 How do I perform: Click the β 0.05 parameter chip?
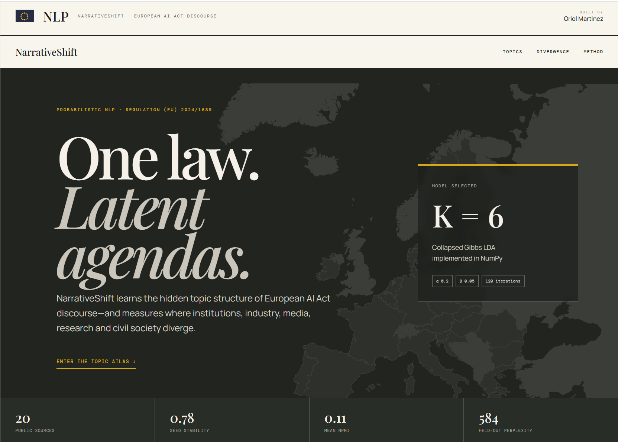(x=467, y=281)
